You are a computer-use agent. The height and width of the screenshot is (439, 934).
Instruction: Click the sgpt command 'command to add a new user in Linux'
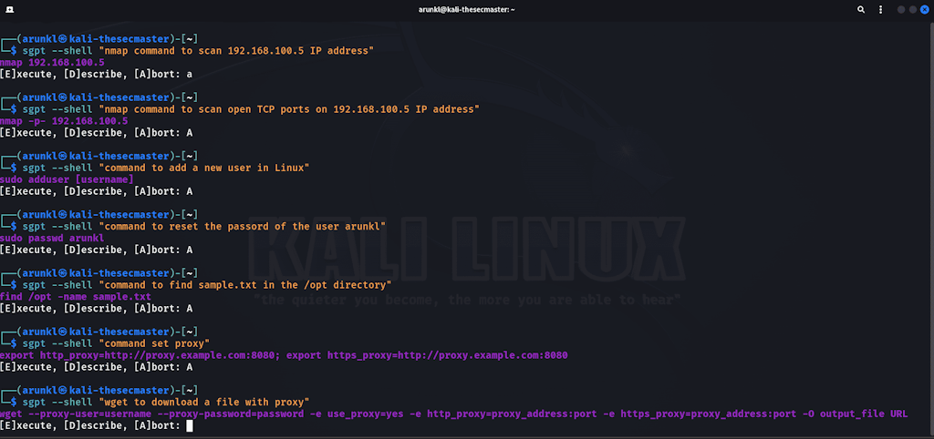pyautogui.click(x=166, y=168)
